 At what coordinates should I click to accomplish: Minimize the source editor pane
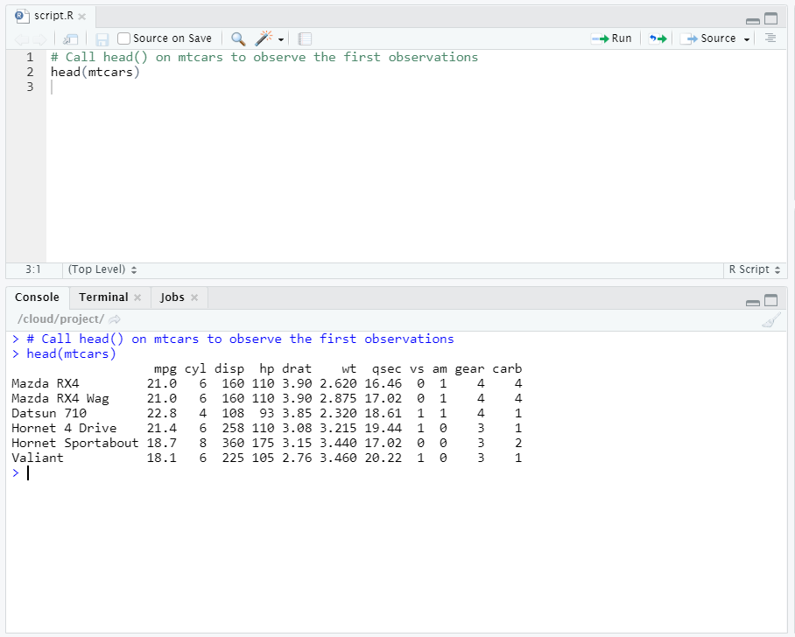[753, 21]
